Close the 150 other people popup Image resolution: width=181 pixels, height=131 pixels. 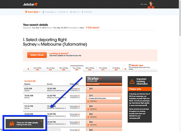pos(41,121)
